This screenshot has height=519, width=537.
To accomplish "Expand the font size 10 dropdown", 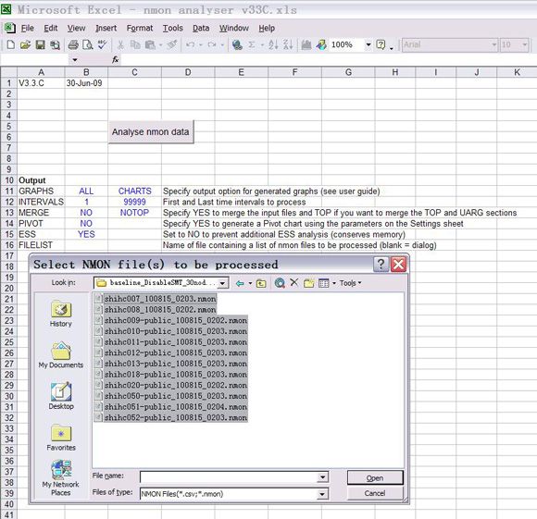I will 525,44.
